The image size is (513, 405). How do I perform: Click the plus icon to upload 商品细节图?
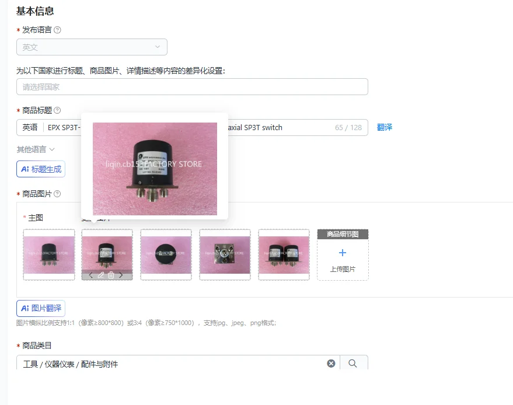343,253
